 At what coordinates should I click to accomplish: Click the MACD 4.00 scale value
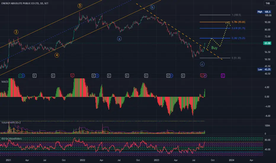[267, 87]
